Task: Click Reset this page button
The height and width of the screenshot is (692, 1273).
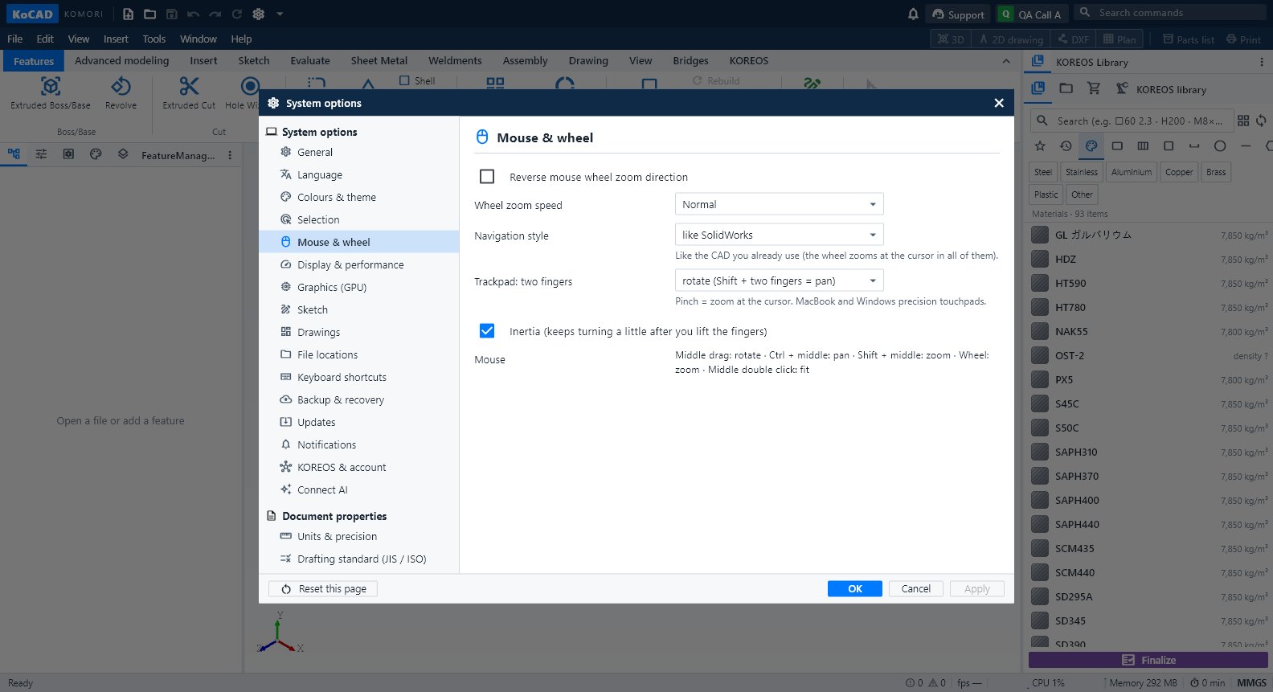Action: coord(323,588)
